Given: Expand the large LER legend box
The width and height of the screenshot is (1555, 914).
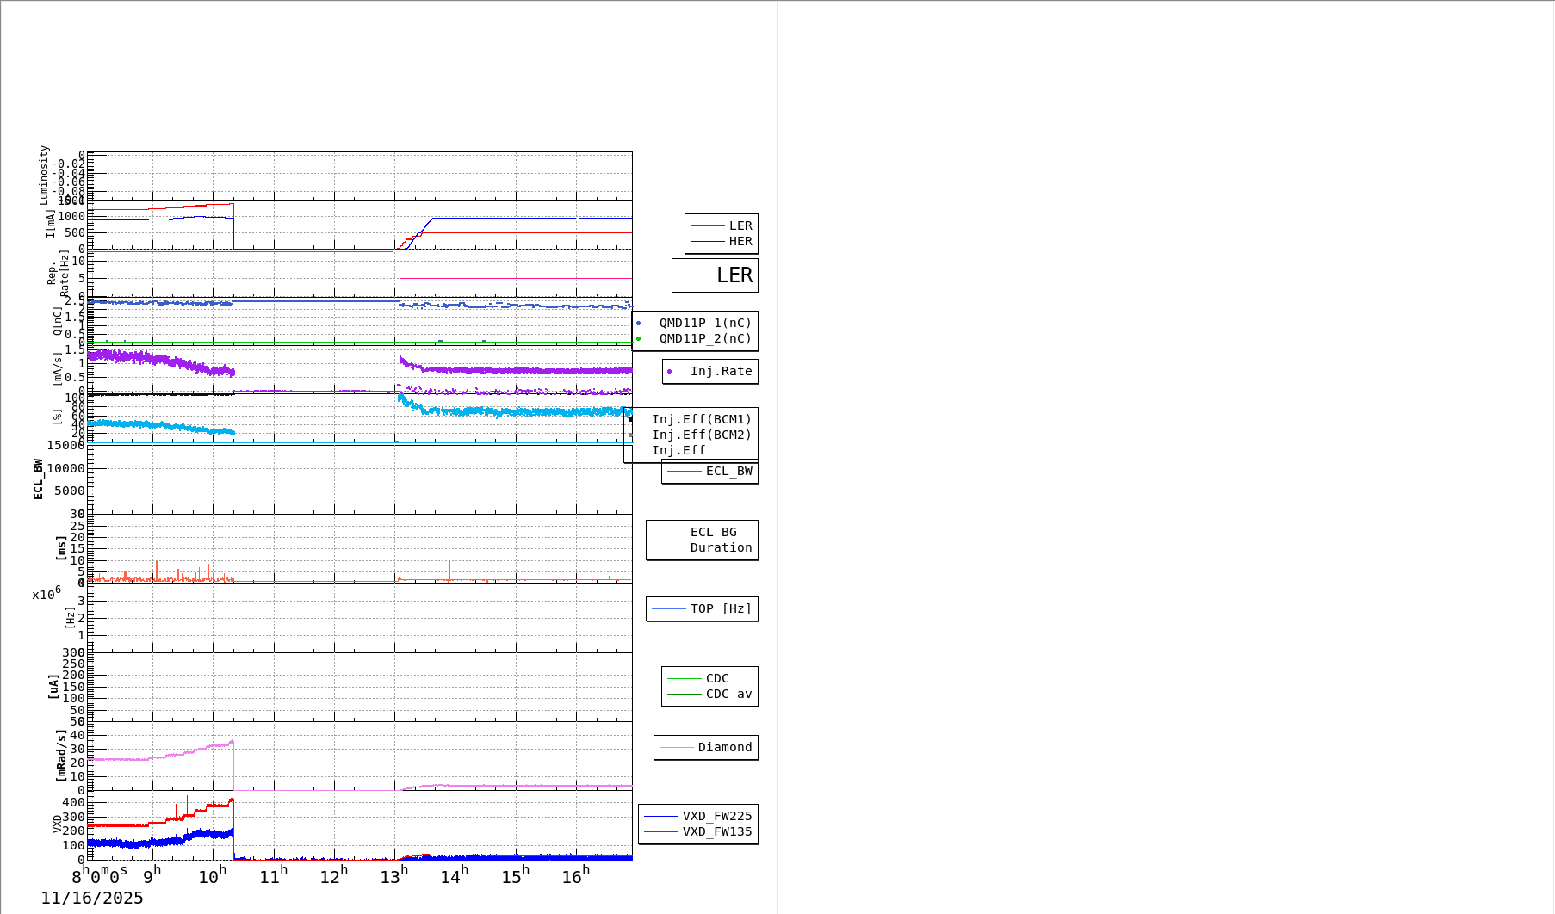Looking at the screenshot, I should [716, 275].
